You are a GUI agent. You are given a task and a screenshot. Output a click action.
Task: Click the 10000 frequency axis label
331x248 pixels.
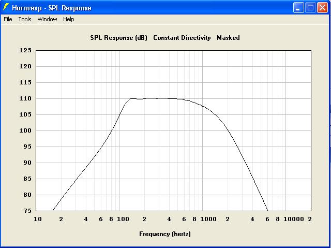(x=294, y=219)
